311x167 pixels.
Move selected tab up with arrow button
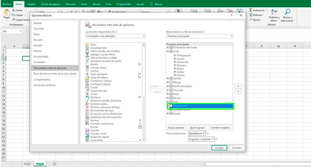point(238,86)
